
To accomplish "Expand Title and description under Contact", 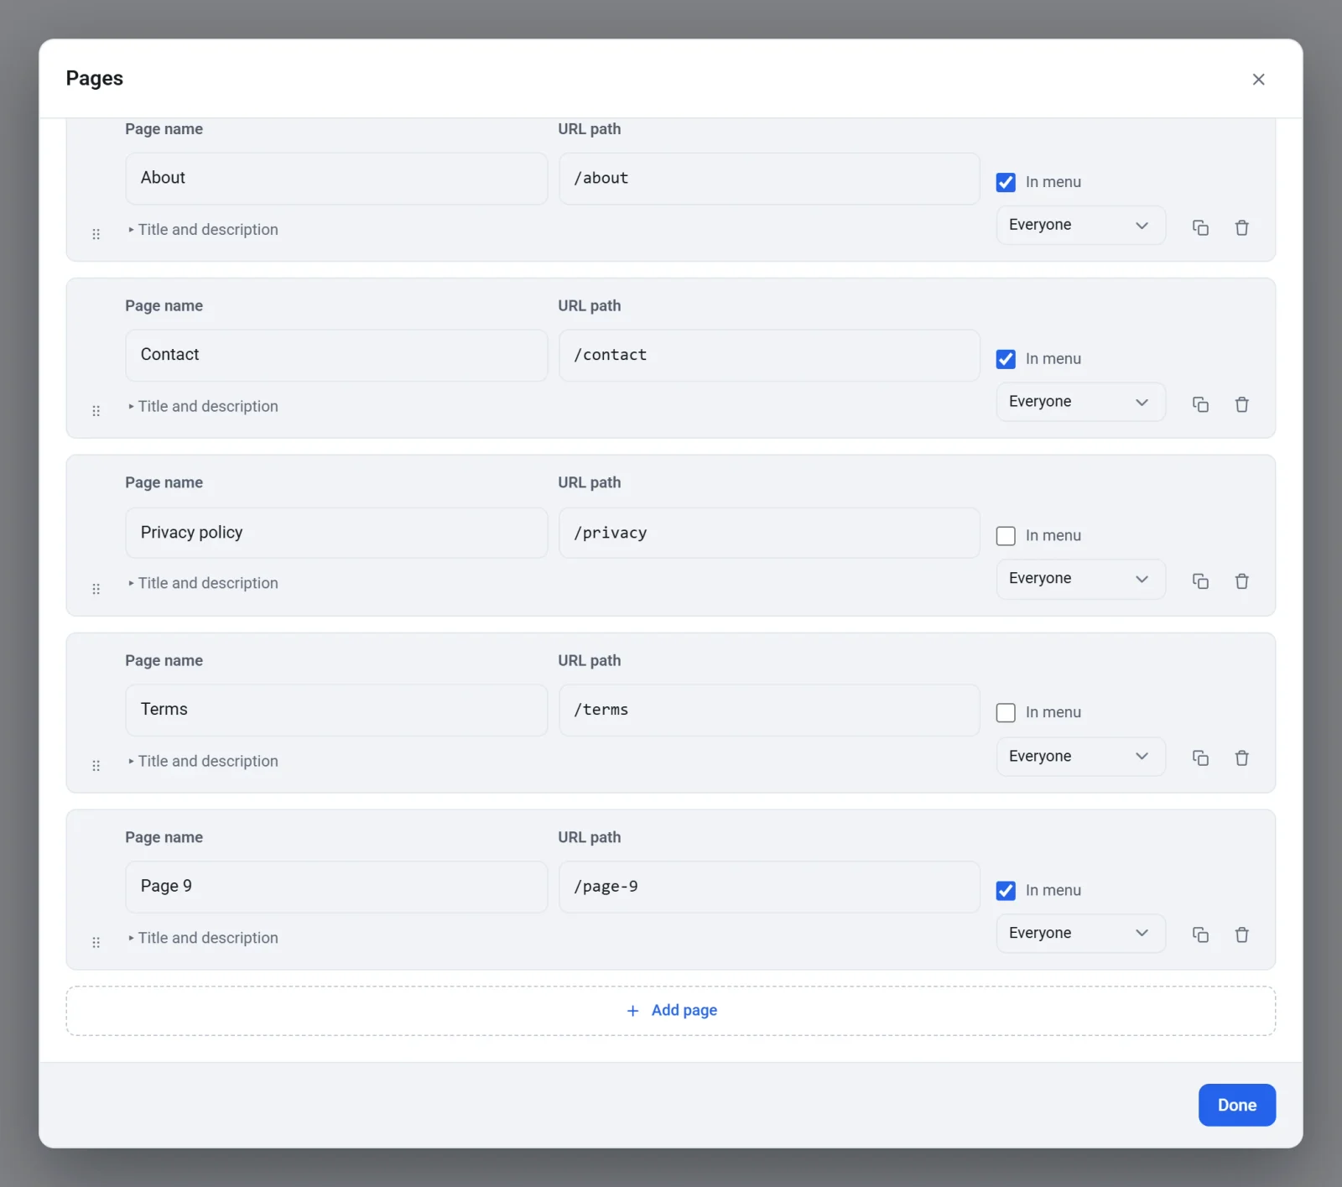I will pos(202,407).
